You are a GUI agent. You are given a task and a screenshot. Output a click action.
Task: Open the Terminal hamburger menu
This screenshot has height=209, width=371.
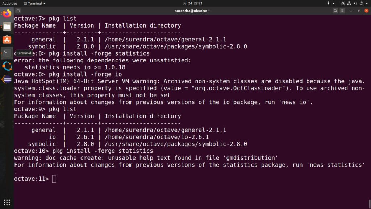pos(342,11)
